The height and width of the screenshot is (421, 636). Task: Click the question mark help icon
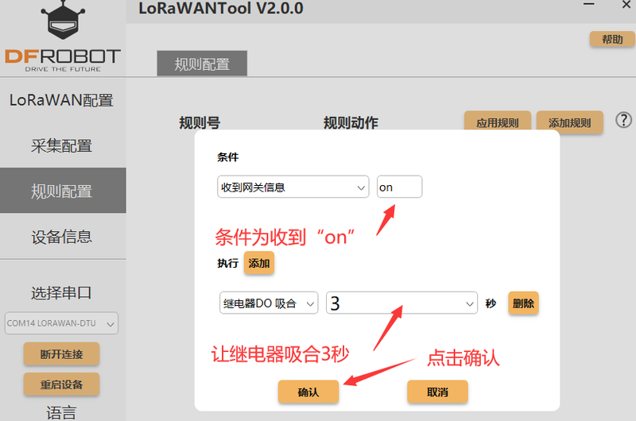[x=624, y=120]
